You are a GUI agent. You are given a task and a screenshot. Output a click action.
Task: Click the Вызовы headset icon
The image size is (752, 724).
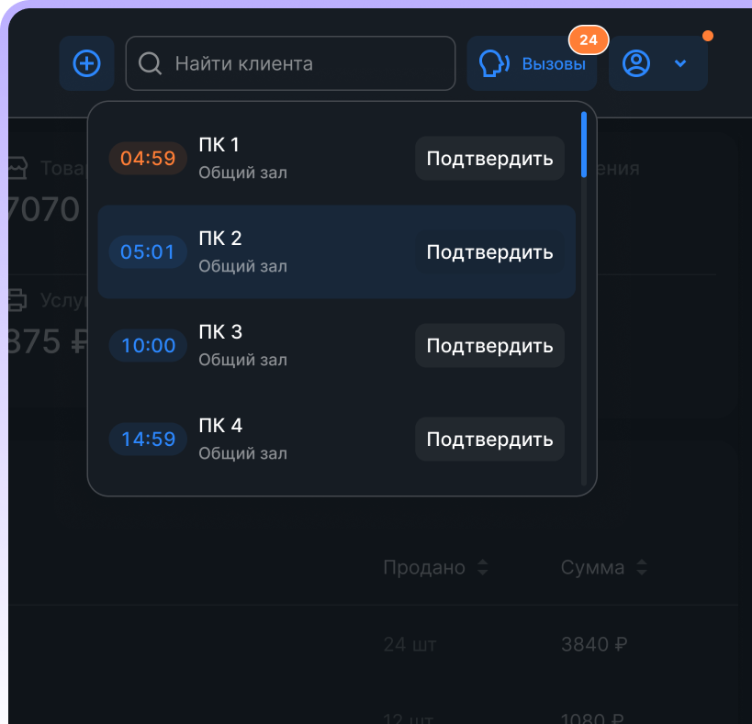(x=495, y=63)
